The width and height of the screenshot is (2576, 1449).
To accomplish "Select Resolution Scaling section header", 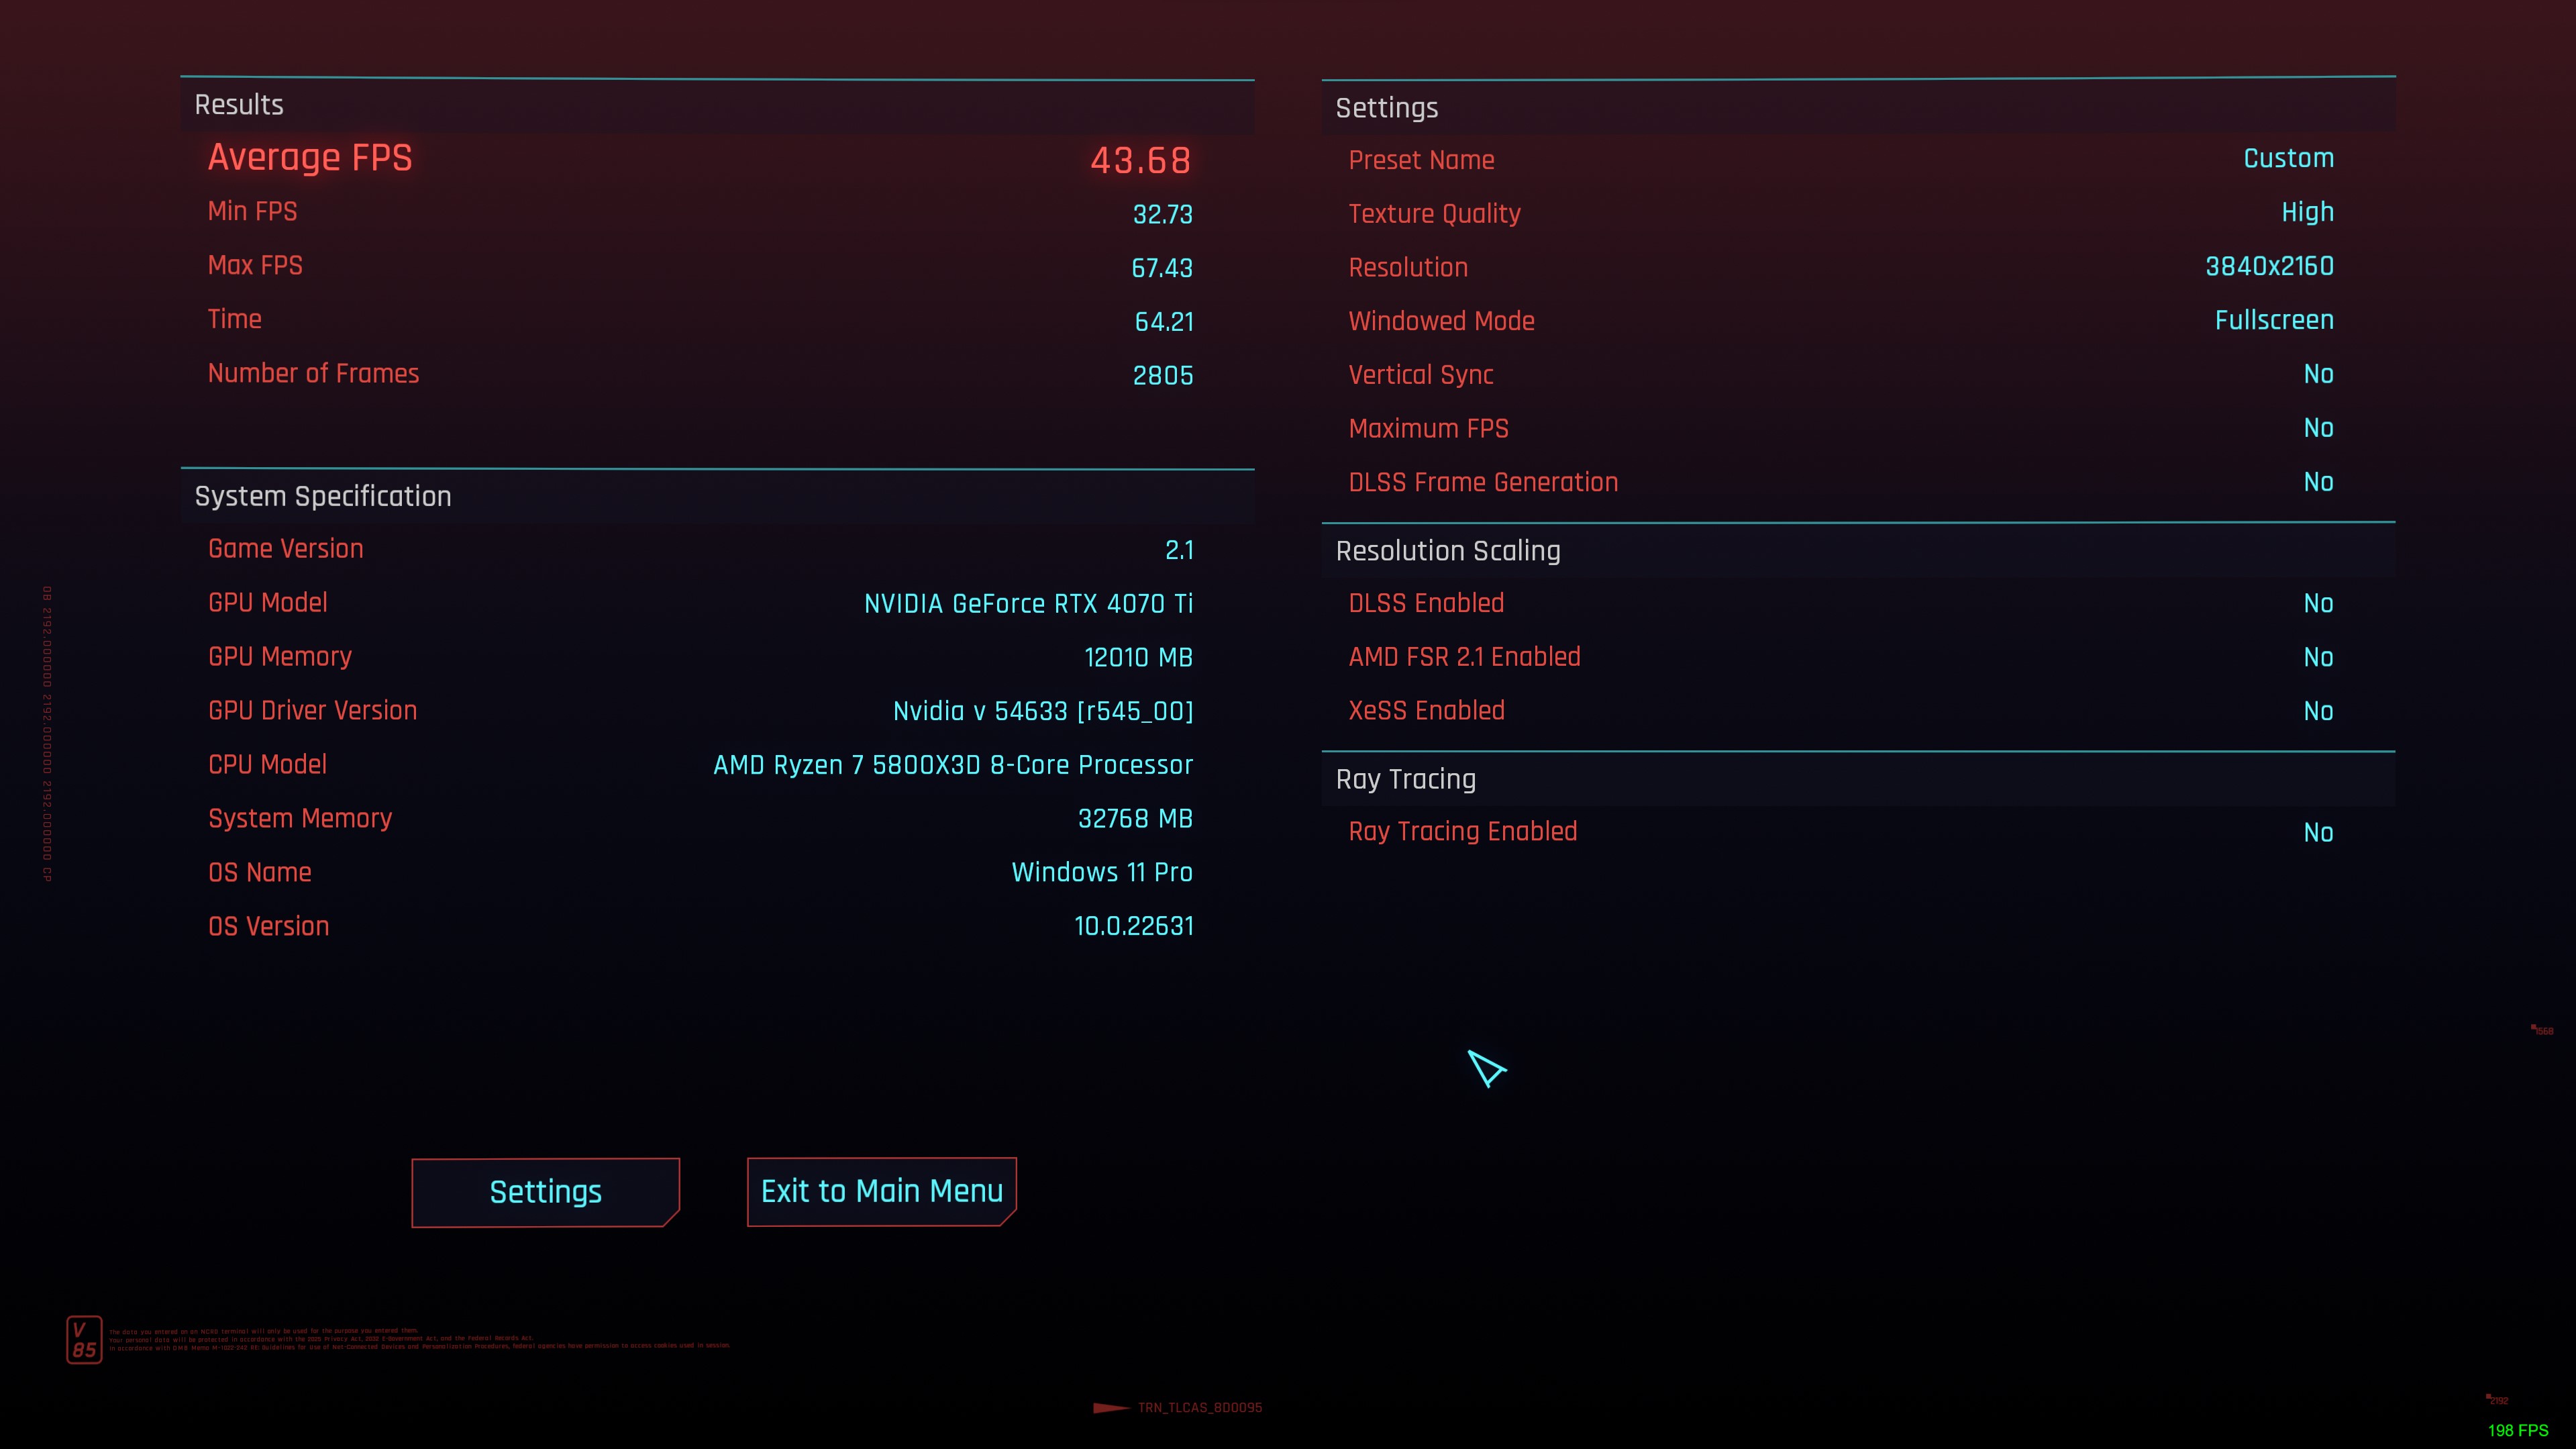I will point(1449,550).
